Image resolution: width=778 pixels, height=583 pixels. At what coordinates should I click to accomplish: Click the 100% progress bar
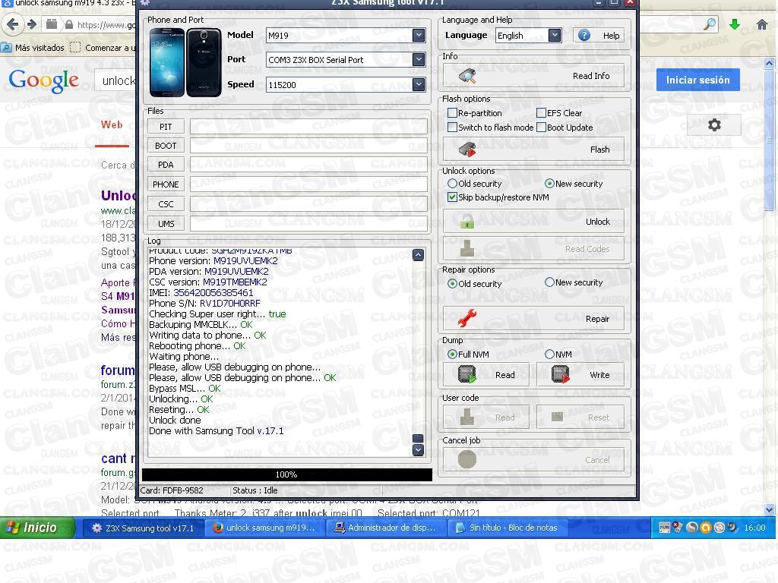tap(286, 474)
